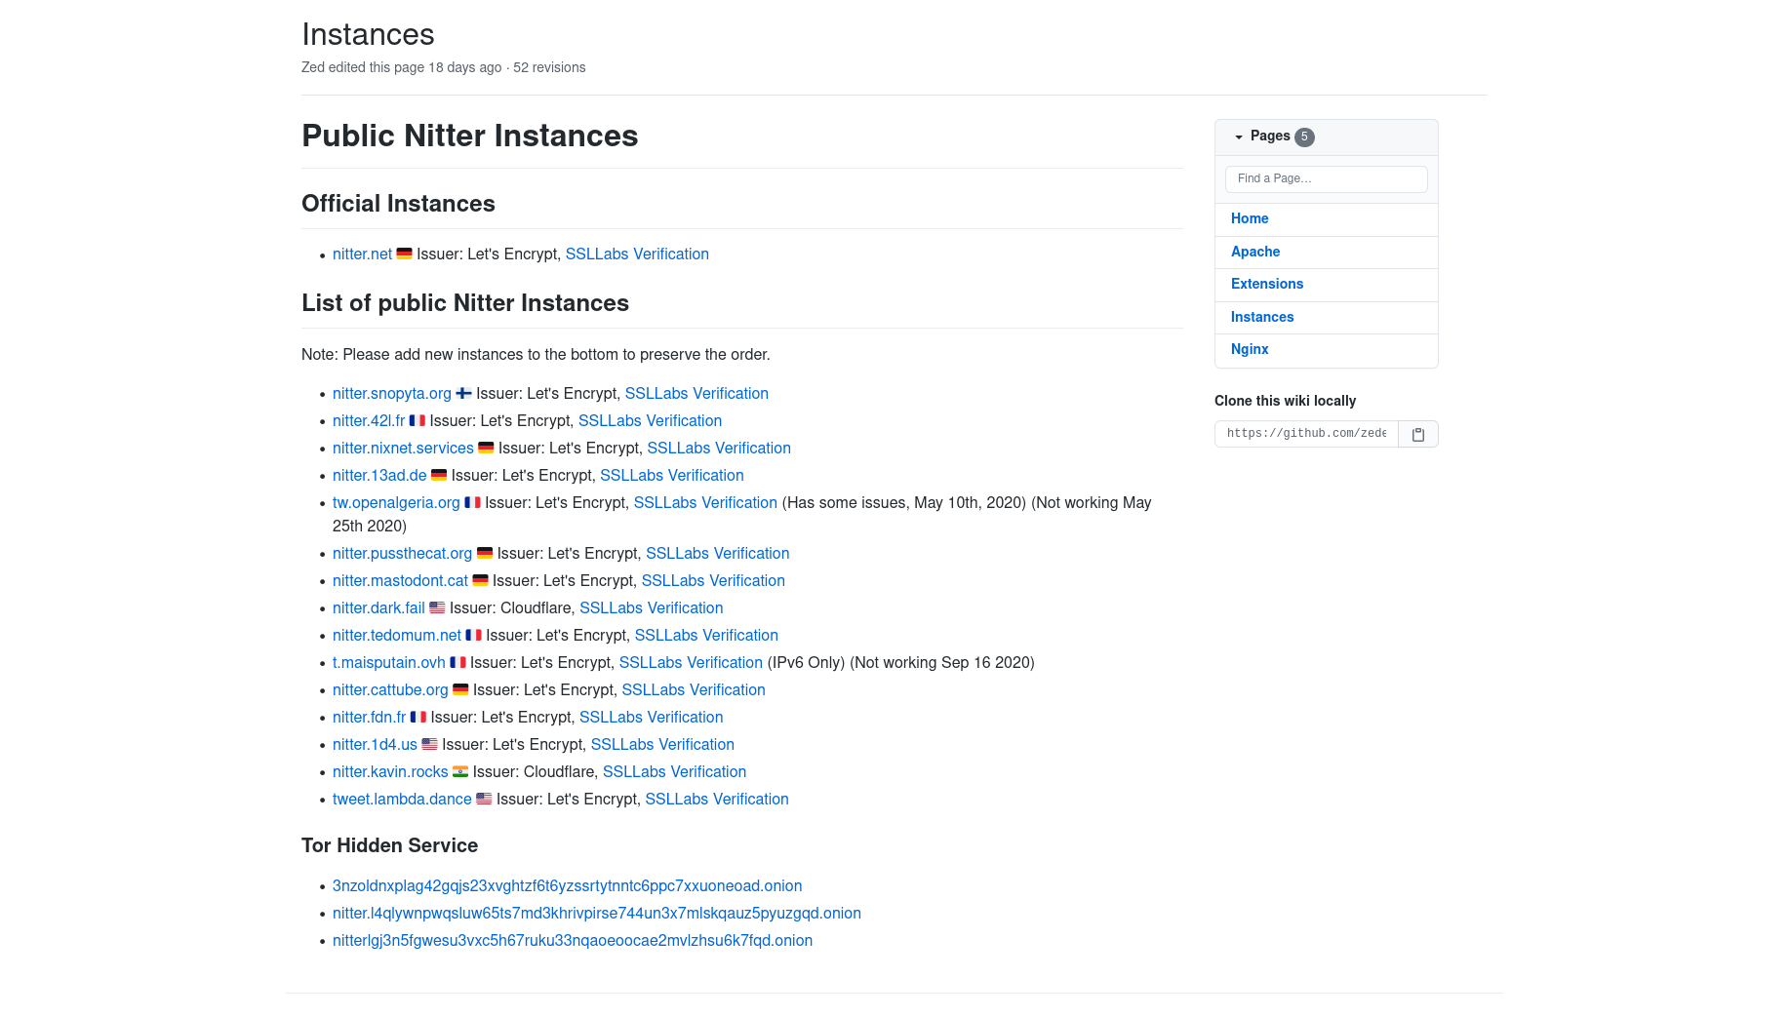Visit t.maisputain.ovh instance
1790x1017 pixels.
coord(389,662)
